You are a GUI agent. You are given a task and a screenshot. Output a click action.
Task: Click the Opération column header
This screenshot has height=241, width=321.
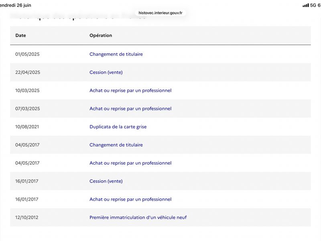[x=101, y=35]
